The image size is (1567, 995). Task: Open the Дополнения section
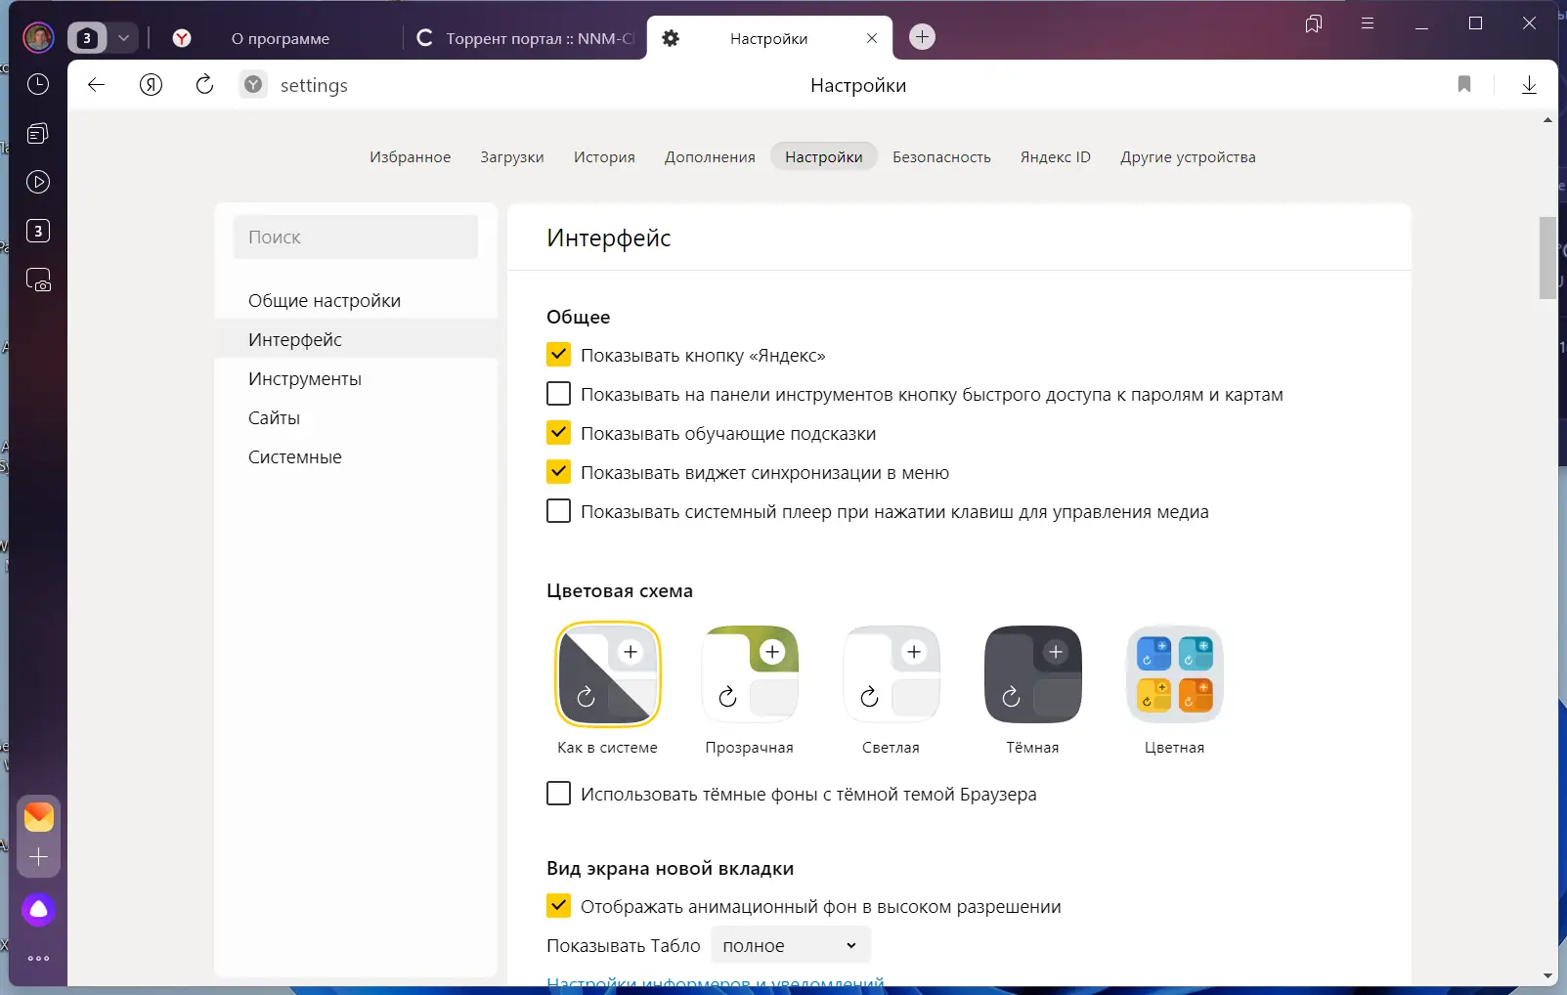point(710,157)
